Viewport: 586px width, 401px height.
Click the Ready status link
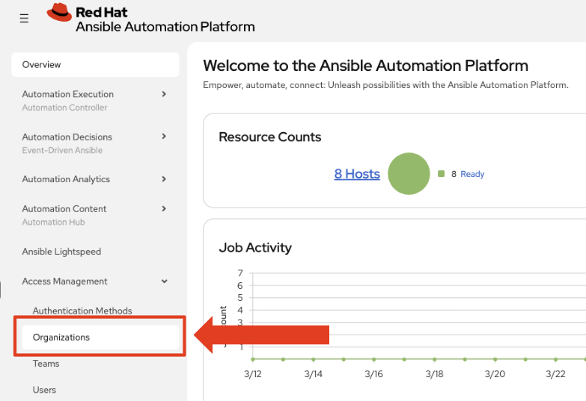pyautogui.click(x=472, y=174)
